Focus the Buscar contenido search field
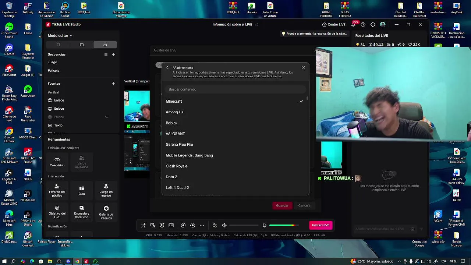The width and height of the screenshot is (471, 265). tap(235, 89)
